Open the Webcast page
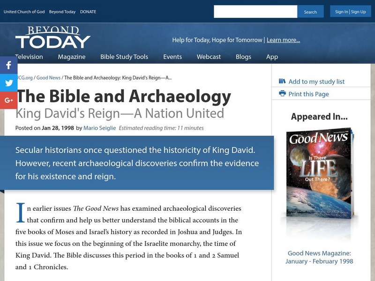Viewport: 375px width, 281px height. (209, 57)
